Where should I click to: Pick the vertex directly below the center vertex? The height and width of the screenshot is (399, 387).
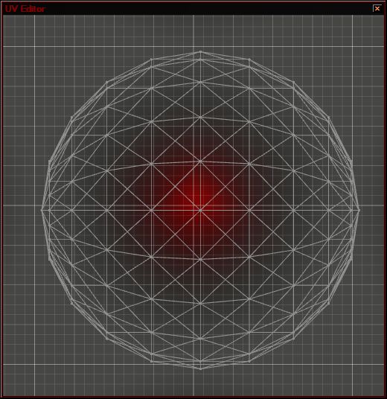(200, 259)
